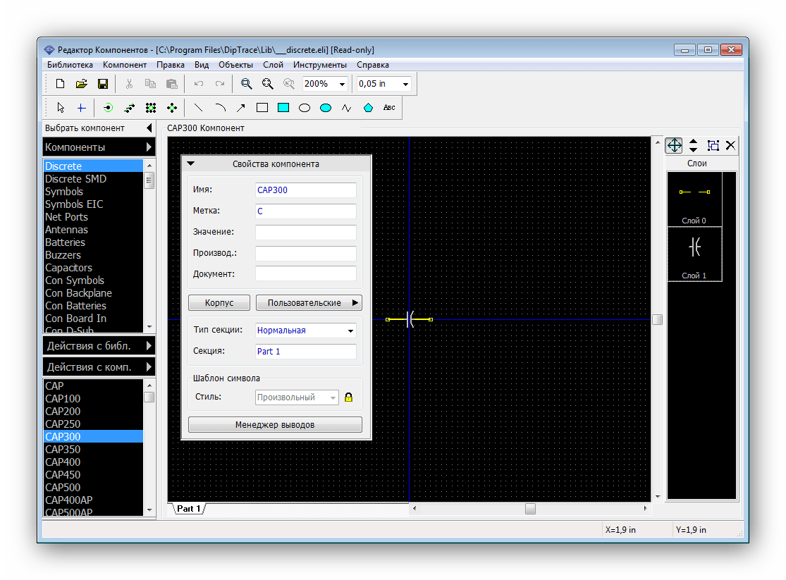
Task: Select the arrow line drawing tool
Action: (x=241, y=108)
